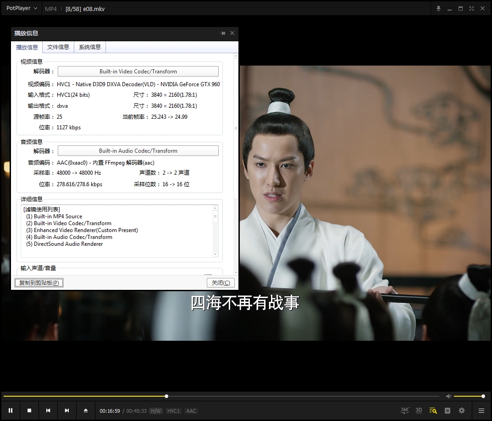This screenshot has width=492, height=421.
Task: Skip to next file button
Action: click(x=67, y=410)
